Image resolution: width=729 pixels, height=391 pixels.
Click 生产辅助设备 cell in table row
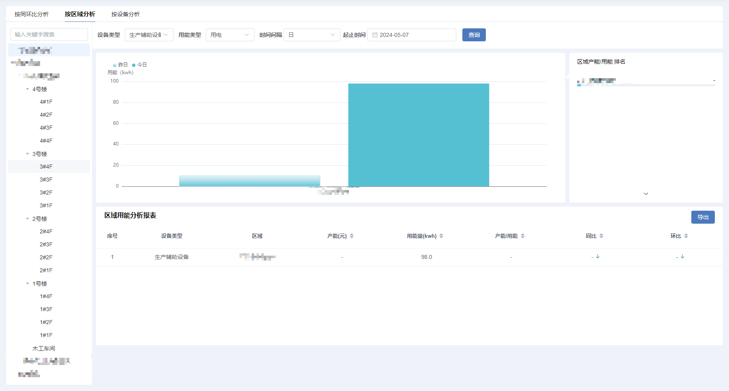pyautogui.click(x=172, y=257)
